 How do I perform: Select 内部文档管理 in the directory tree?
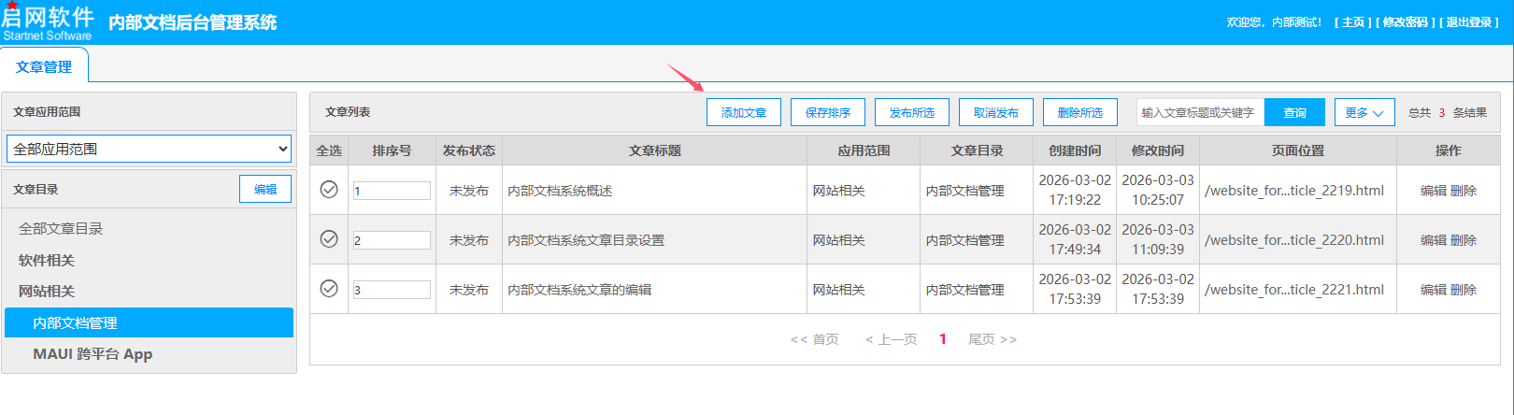tap(149, 322)
